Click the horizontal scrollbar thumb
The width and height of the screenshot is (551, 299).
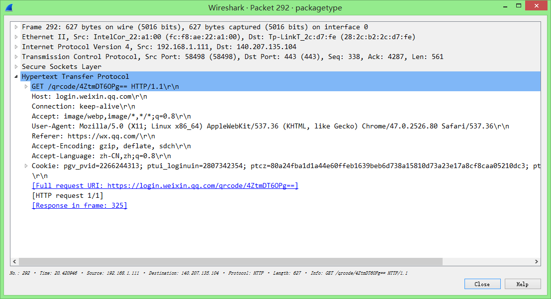click(x=231, y=261)
